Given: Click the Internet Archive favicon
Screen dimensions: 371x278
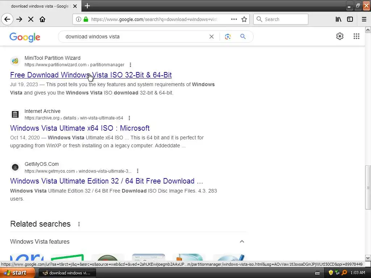Looking at the screenshot, I should pyautogui.click(x=15, y=114).
